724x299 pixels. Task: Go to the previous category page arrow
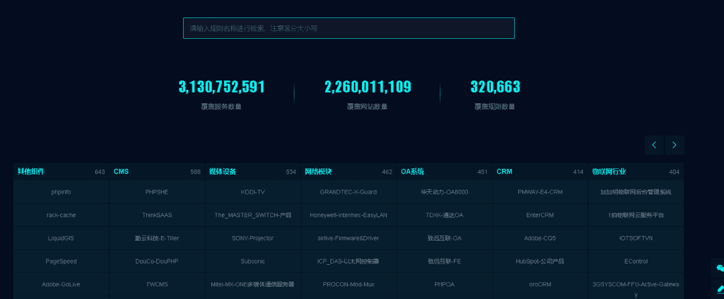[x=654, y=145]
